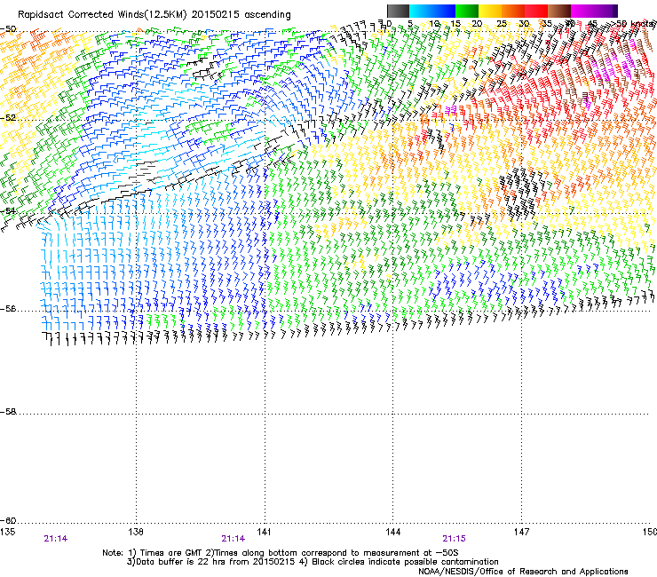Click the cyan-blue 5-15 knots legend swatch
The width and height of the screenshot is (657, 577).
[x=432, y=11]
